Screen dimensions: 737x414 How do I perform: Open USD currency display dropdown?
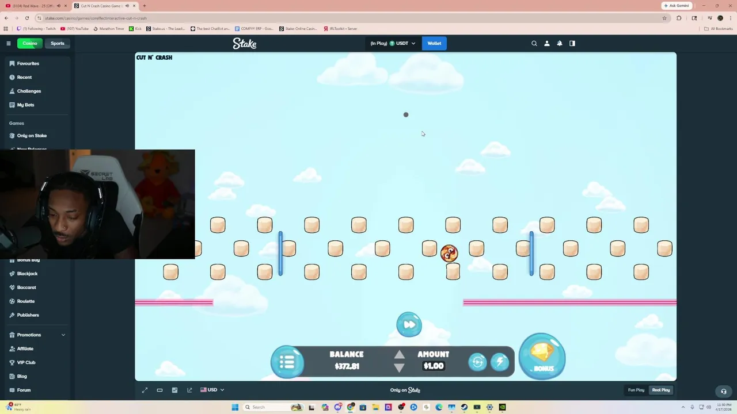tap(212, 390)
